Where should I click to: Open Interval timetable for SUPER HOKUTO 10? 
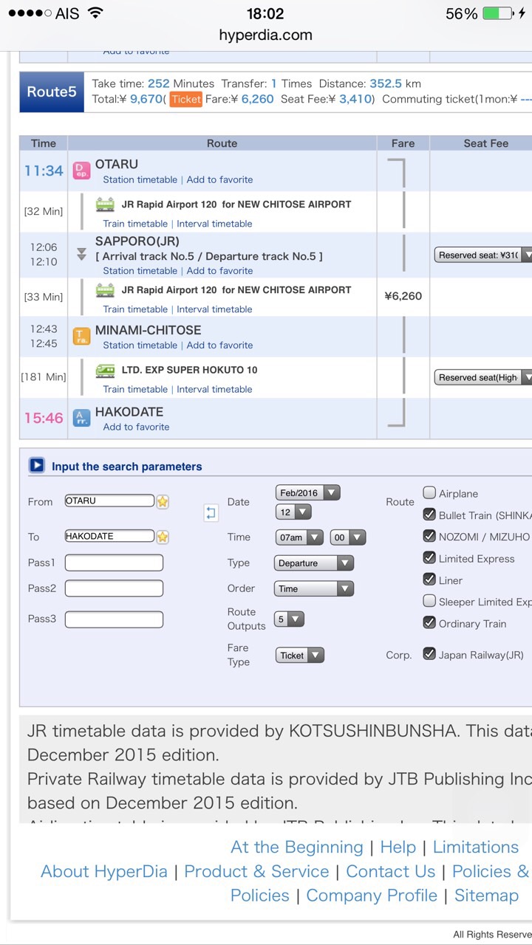[x=214, y=389]
